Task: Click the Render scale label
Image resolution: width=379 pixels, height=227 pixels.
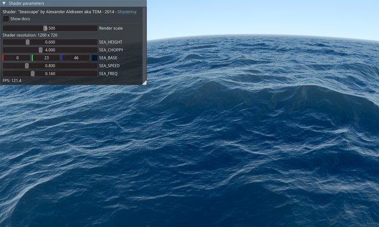Action: coord(111,28)
